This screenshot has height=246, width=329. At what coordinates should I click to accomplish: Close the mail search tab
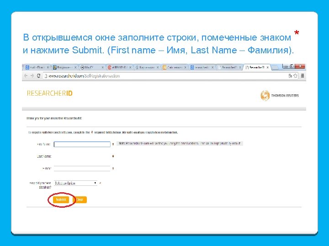point(48,67)
